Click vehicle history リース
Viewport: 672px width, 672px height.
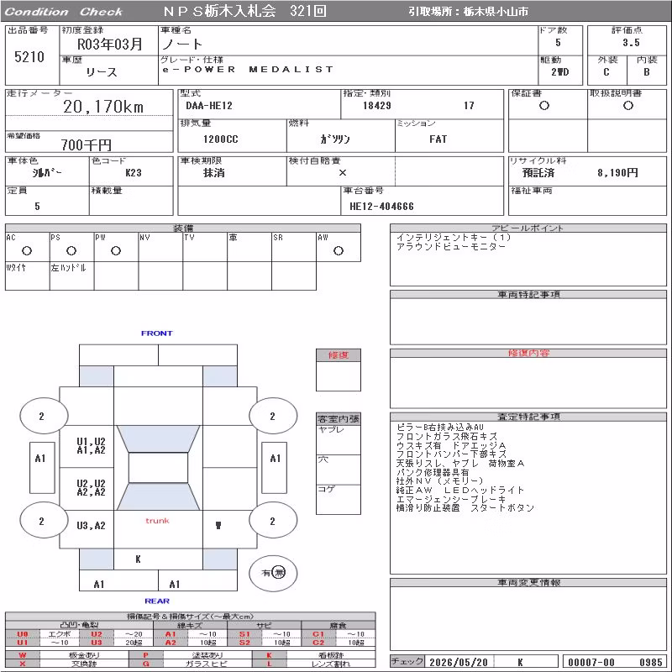pos(101,72)
